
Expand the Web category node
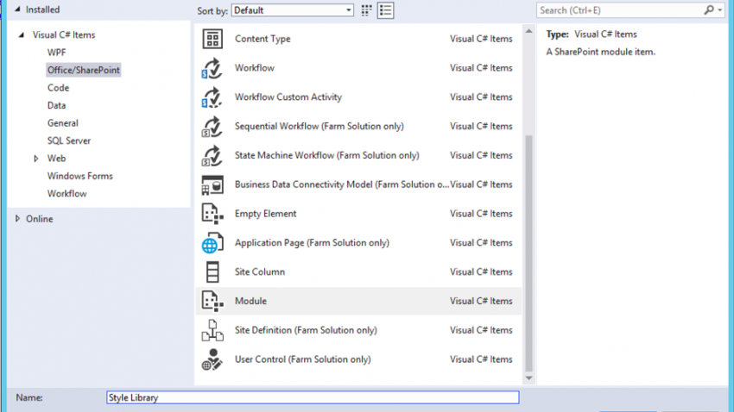click(36, 159)
